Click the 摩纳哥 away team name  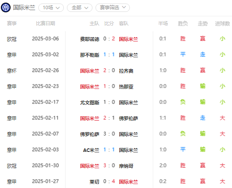pos(126,166)
